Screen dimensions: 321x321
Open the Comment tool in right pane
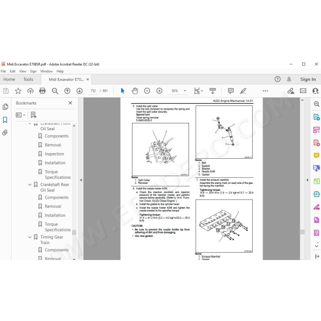click(x=316, y=155)
